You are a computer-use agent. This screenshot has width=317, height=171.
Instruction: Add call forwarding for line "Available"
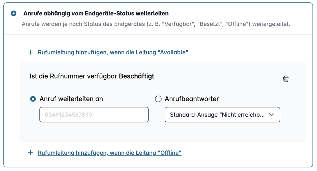tap(113, 52)
